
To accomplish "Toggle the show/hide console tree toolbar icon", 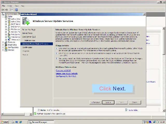I will pos(12,10).
